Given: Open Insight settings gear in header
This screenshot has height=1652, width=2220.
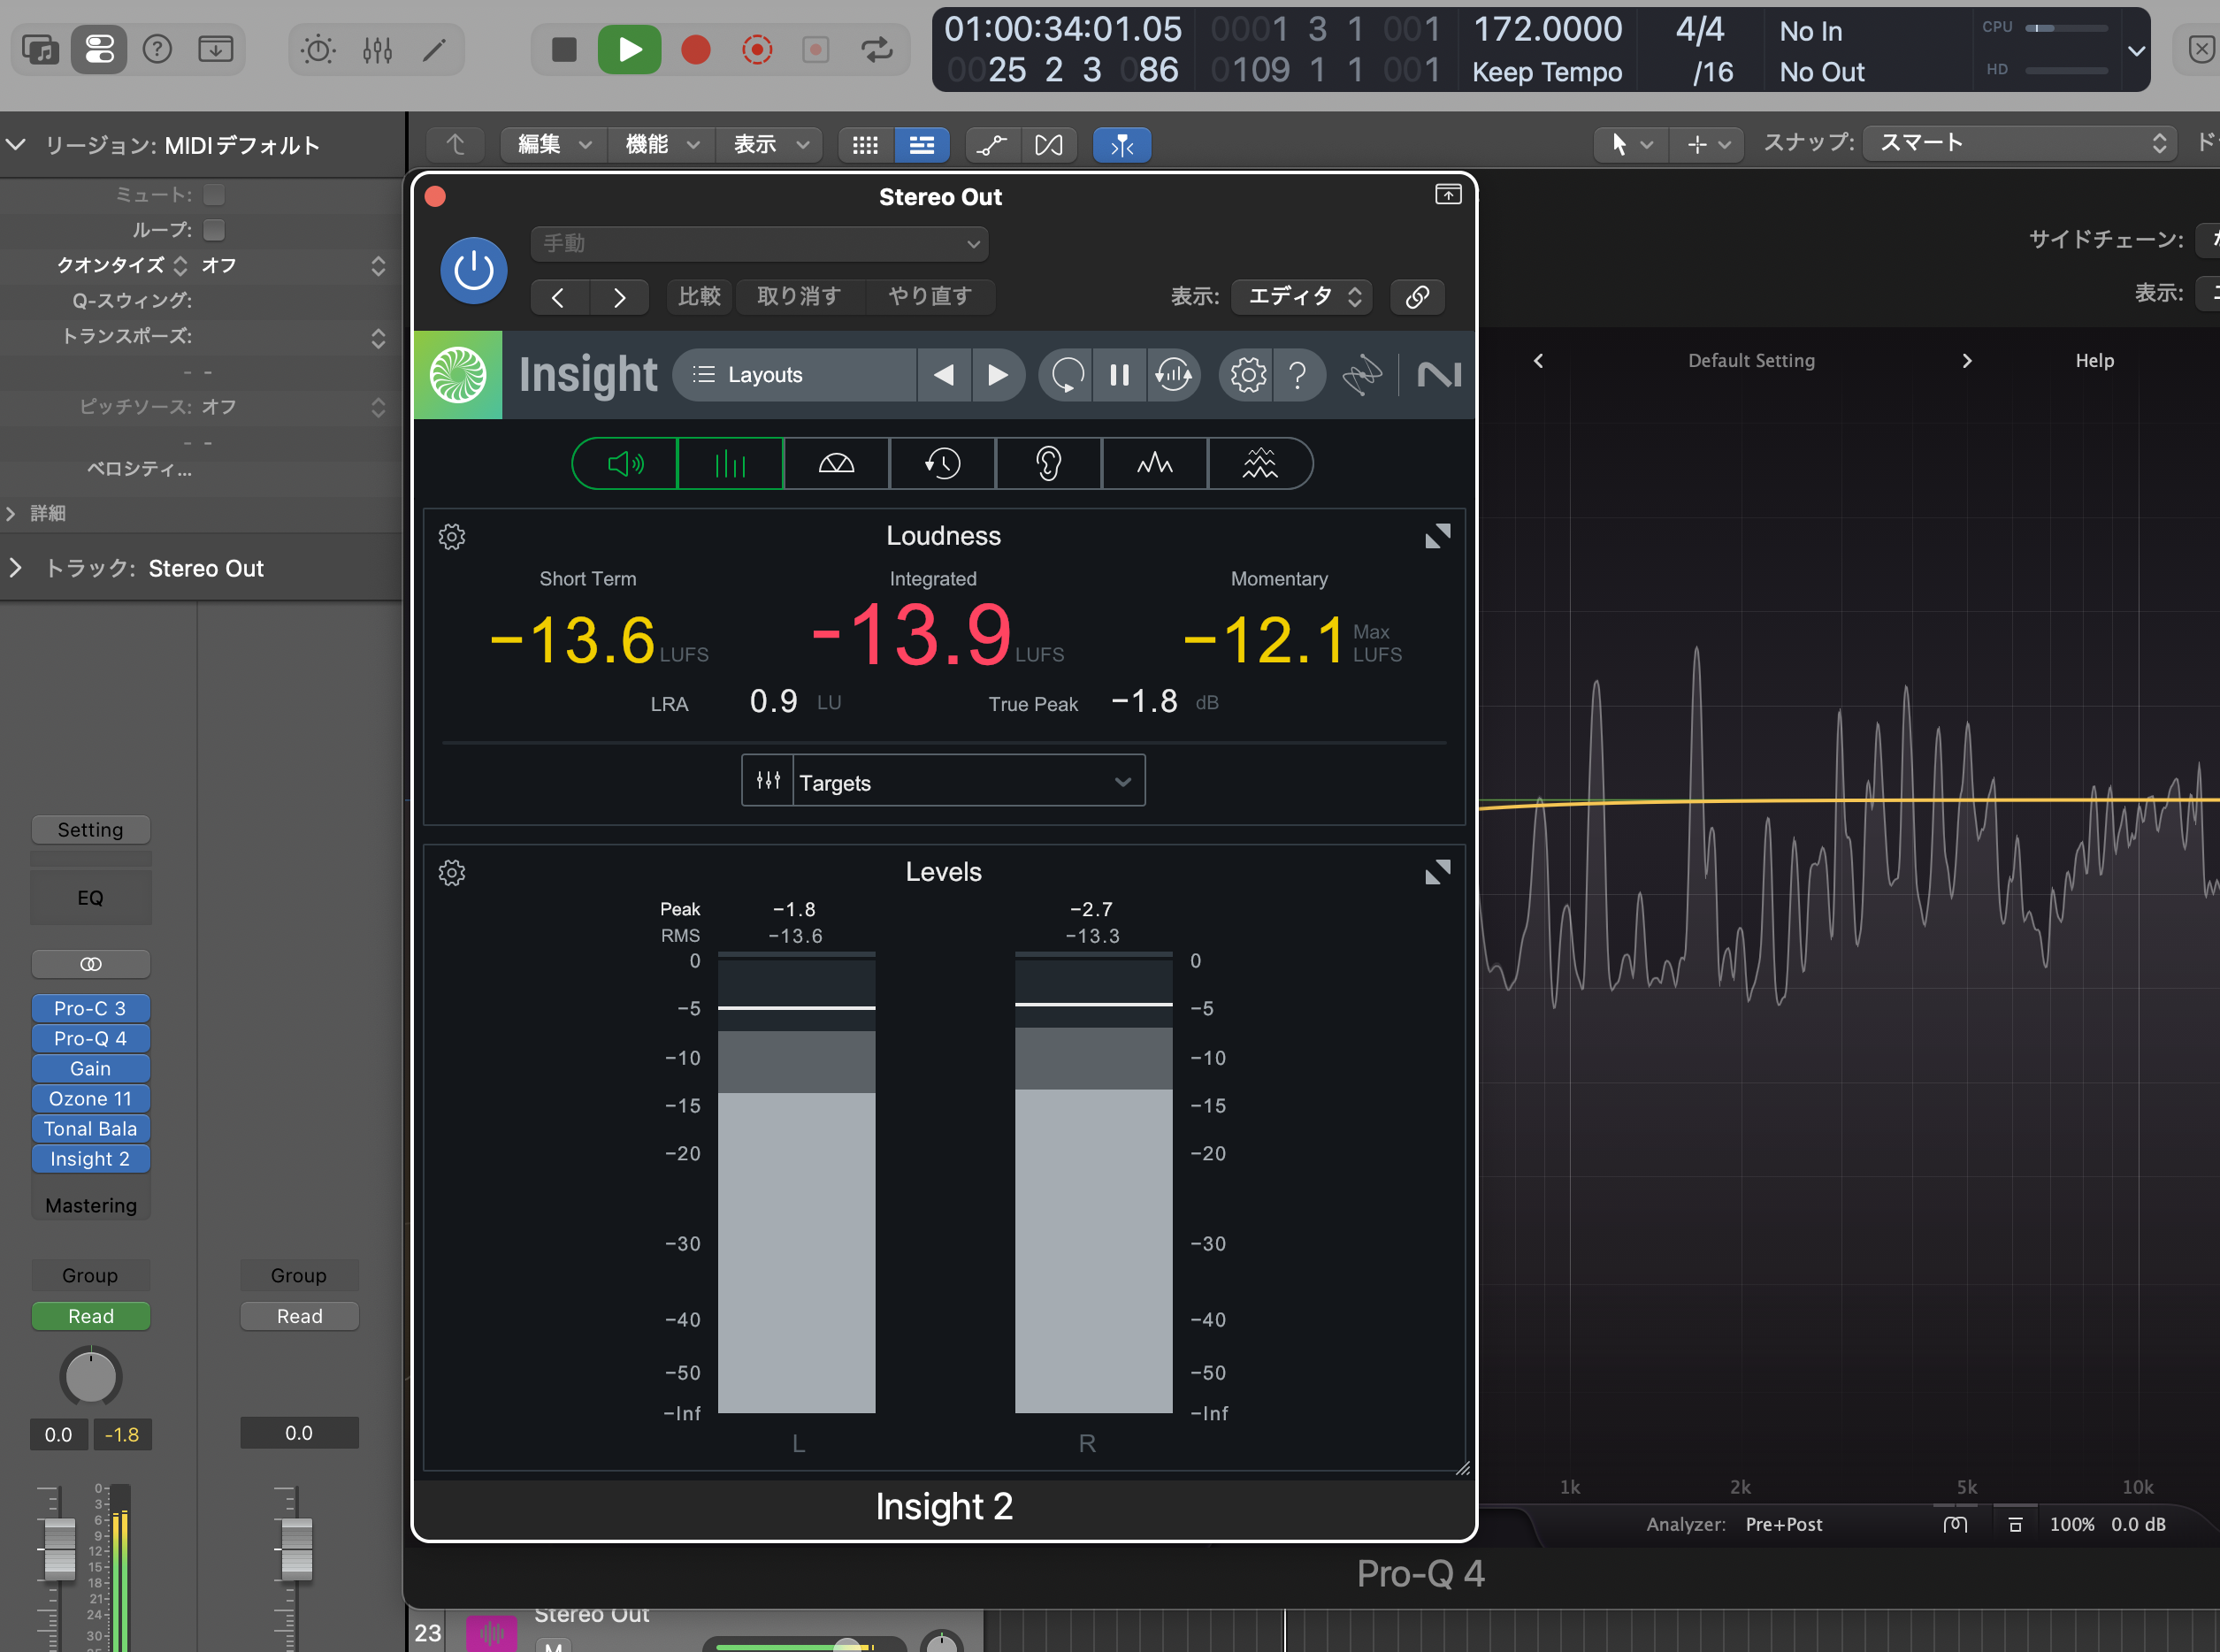Looking at the screenshot, I should click(1247, 375).
